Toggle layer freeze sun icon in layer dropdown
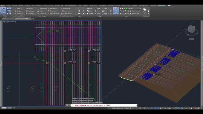The width and height of the screenshot is (203, 114). [123, 9]
